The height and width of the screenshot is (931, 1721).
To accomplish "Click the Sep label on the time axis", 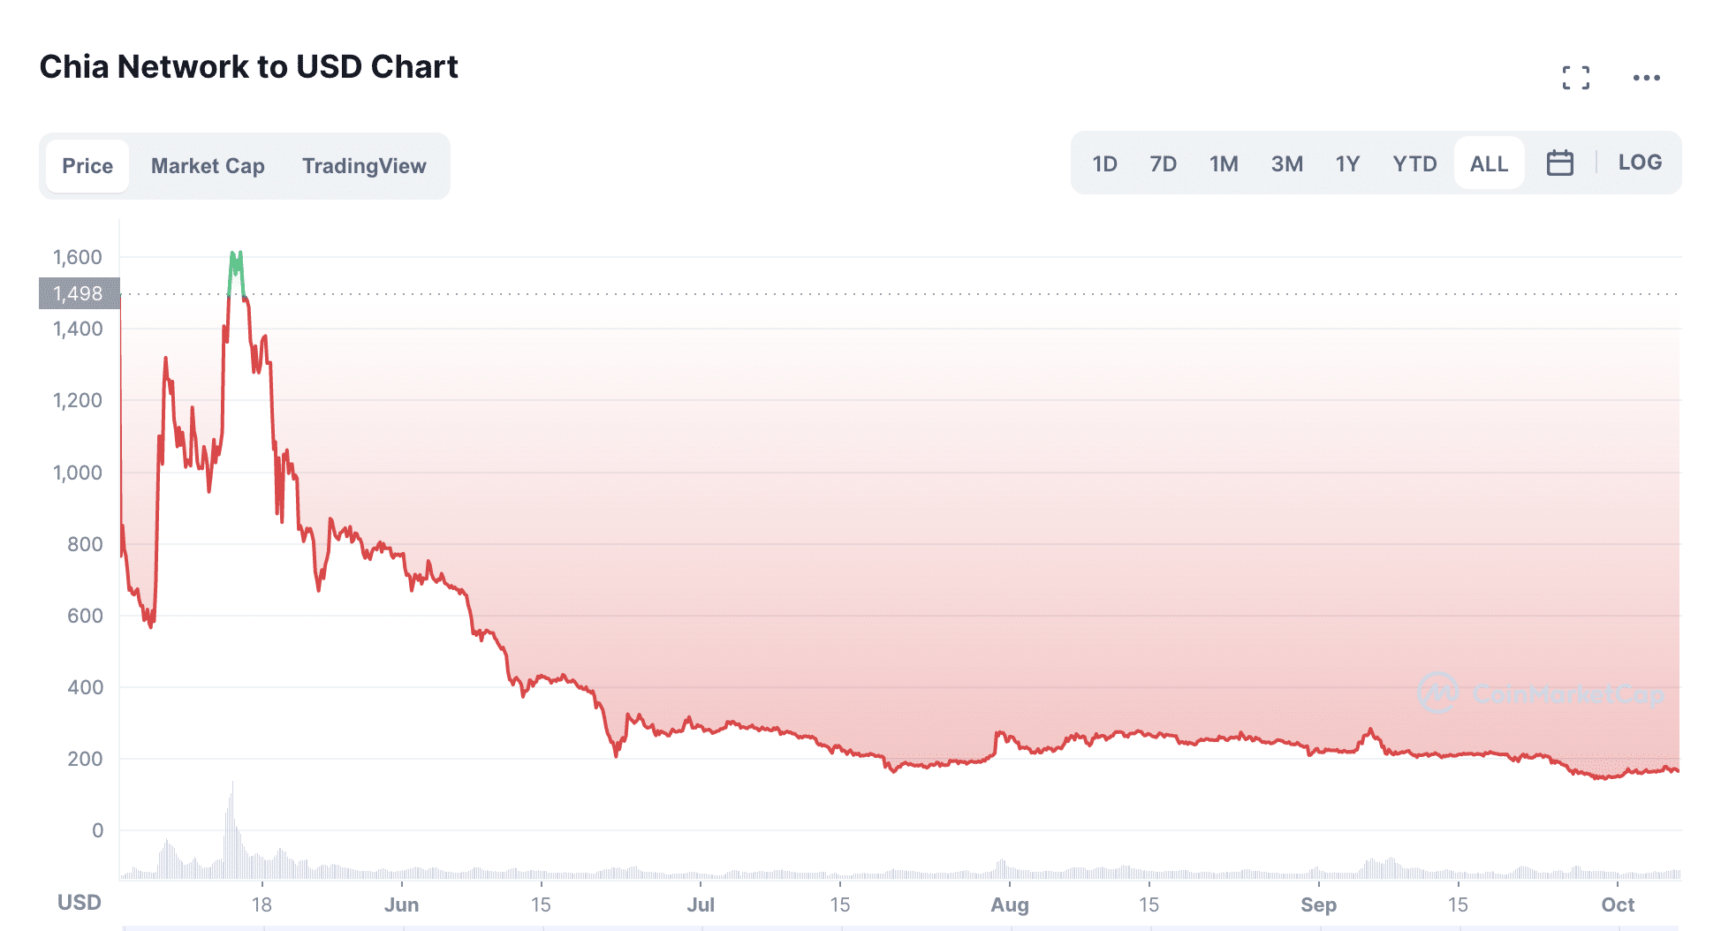I will tap(1318, 905).
